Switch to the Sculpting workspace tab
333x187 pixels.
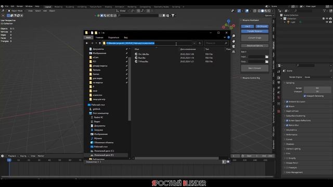click(70, 7)
